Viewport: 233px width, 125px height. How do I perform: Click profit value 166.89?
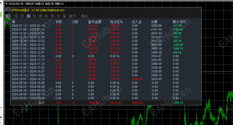[x=93, y=37]
